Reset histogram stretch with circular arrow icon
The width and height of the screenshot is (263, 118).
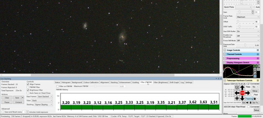255,73
